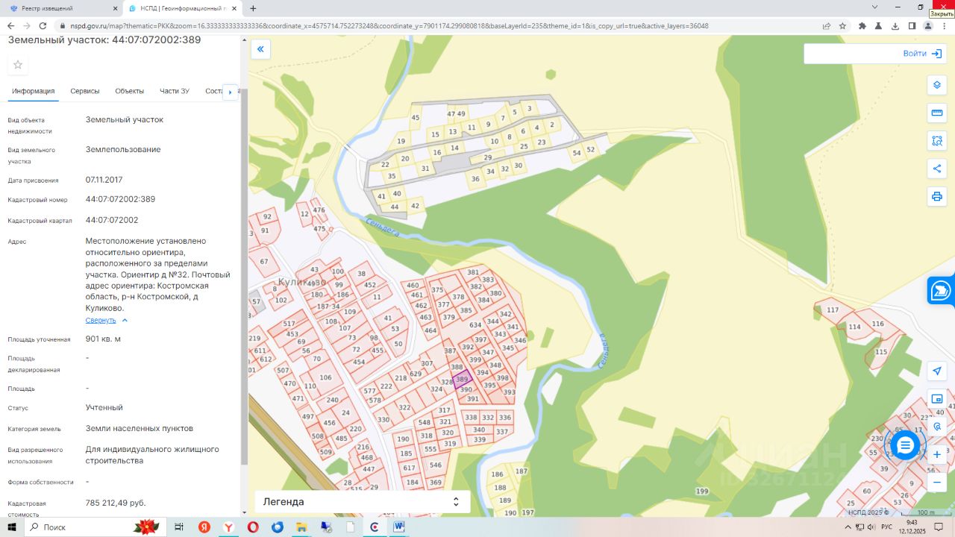Collapse the left information panel
Viewport: 955px width, 537px height.
[260, 50]
